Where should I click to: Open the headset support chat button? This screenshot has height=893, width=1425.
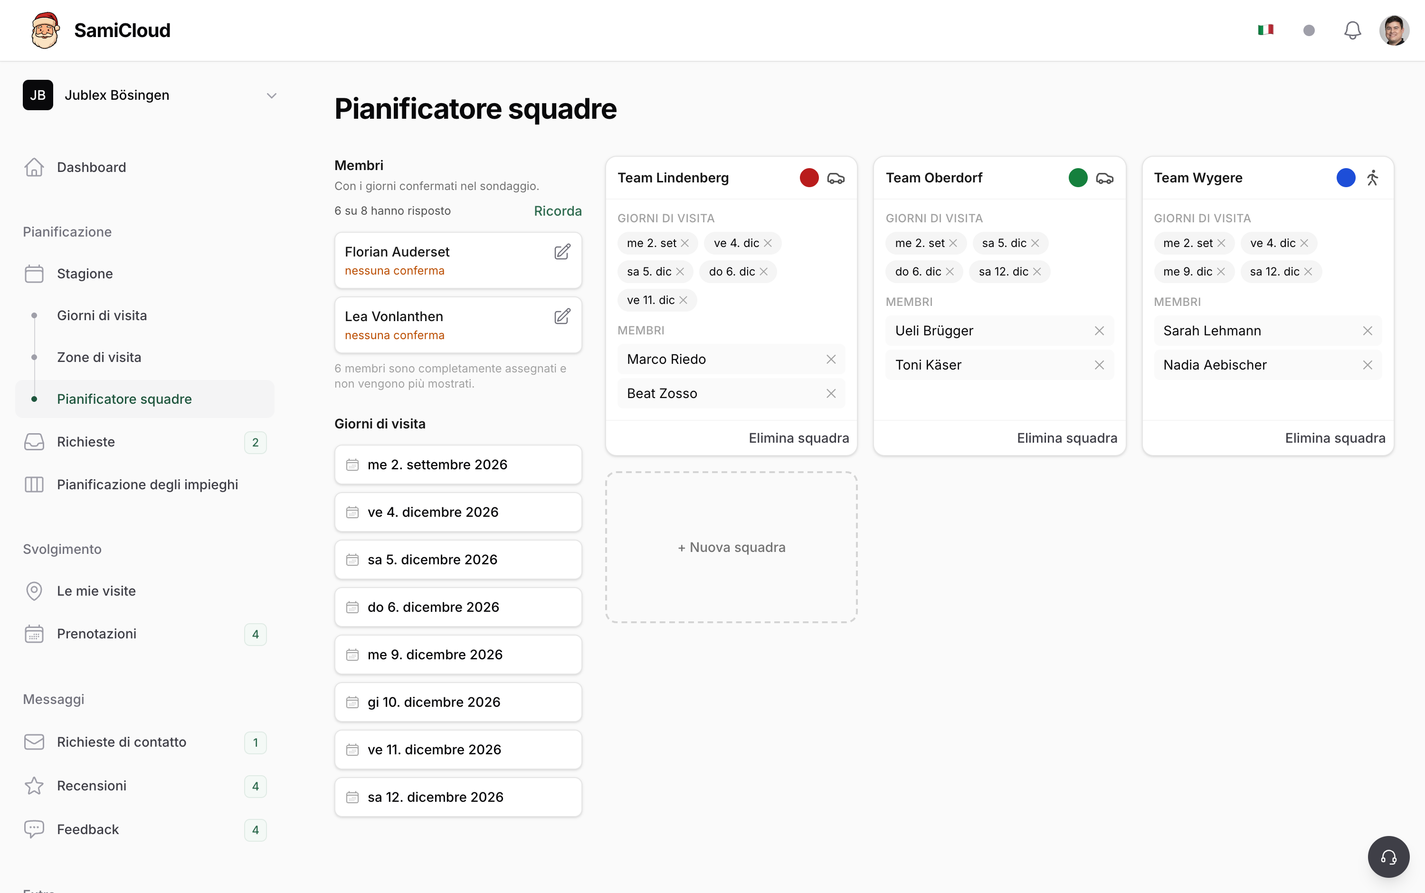coord(1388,856)
